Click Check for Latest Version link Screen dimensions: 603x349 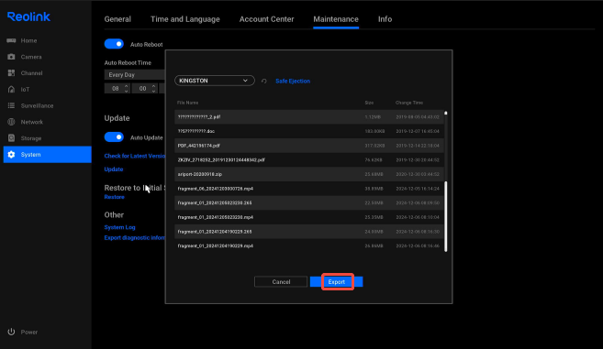[135, 156]
